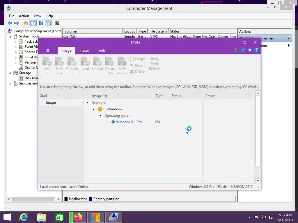Switch to the Tools tab
The image size is (298, 223).
pyautogui.click(x=101, y=51)
